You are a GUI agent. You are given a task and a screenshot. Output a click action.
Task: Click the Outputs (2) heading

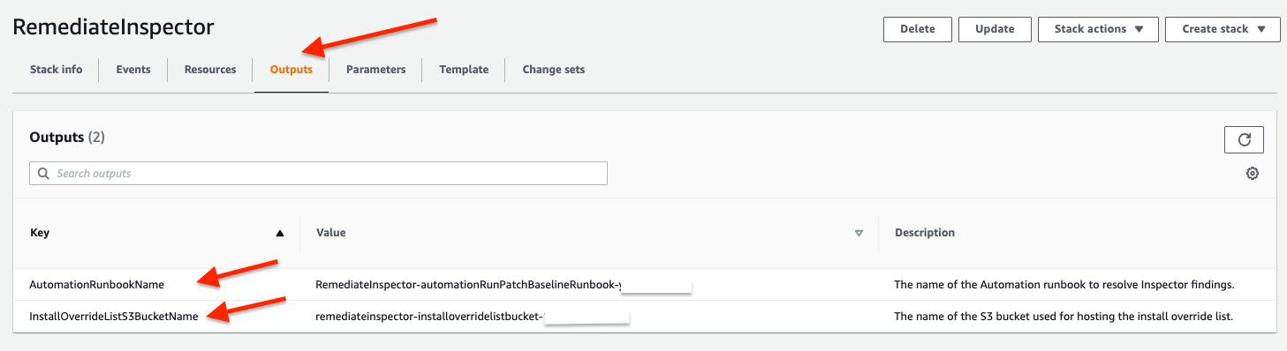(67, 138)
